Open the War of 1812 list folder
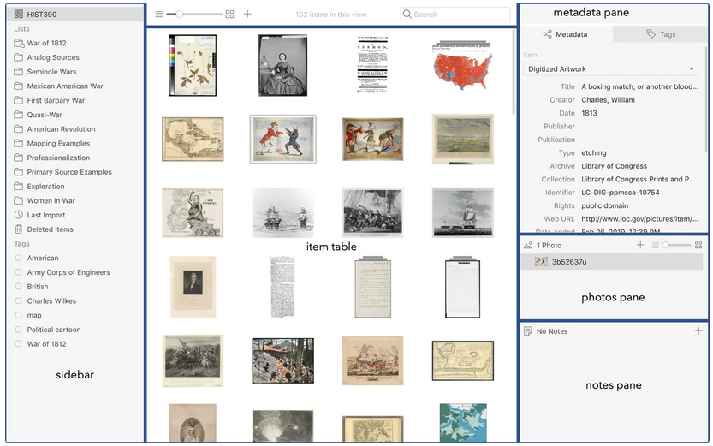713x446 pixels. 46,43
